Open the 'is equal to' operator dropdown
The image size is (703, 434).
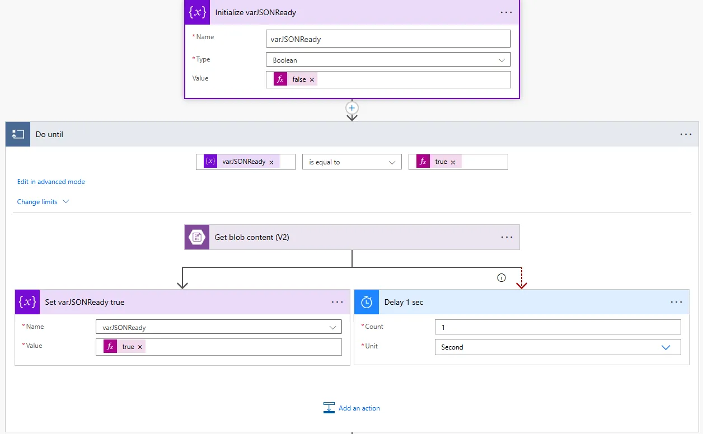(352, 162)
